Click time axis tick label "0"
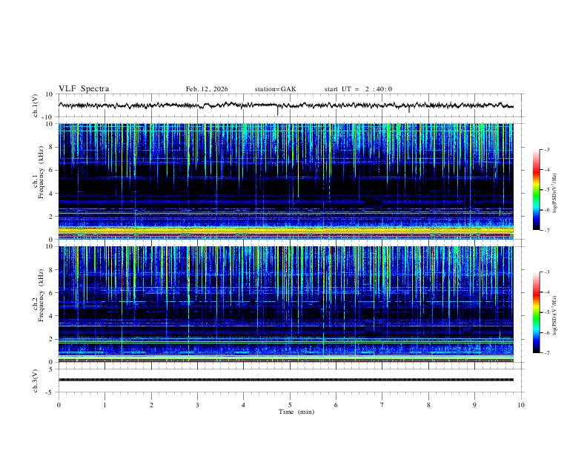Viewport: 587px width, 454px height. pos(59,405)
